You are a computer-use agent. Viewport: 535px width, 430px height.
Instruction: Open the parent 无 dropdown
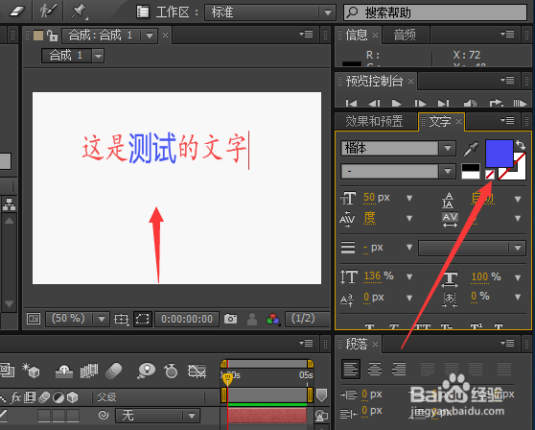[157, 416]
